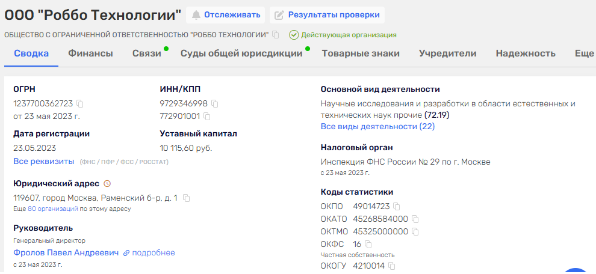Copy the OKFS code 16

coord(368,244)
